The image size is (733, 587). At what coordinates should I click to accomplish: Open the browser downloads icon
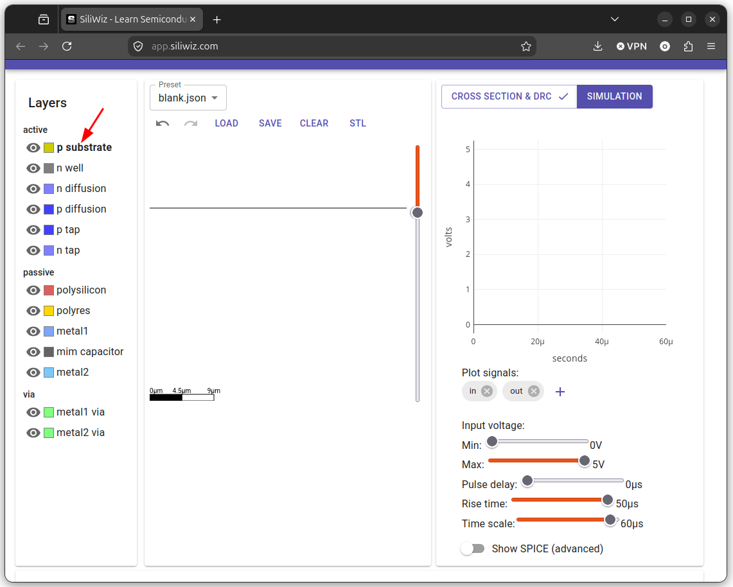(x=597, y=46)
